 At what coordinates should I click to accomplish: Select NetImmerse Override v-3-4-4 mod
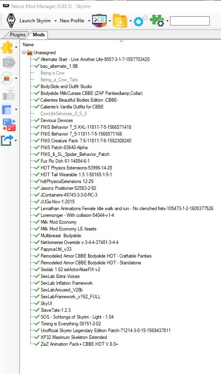[x=79, y=242]
